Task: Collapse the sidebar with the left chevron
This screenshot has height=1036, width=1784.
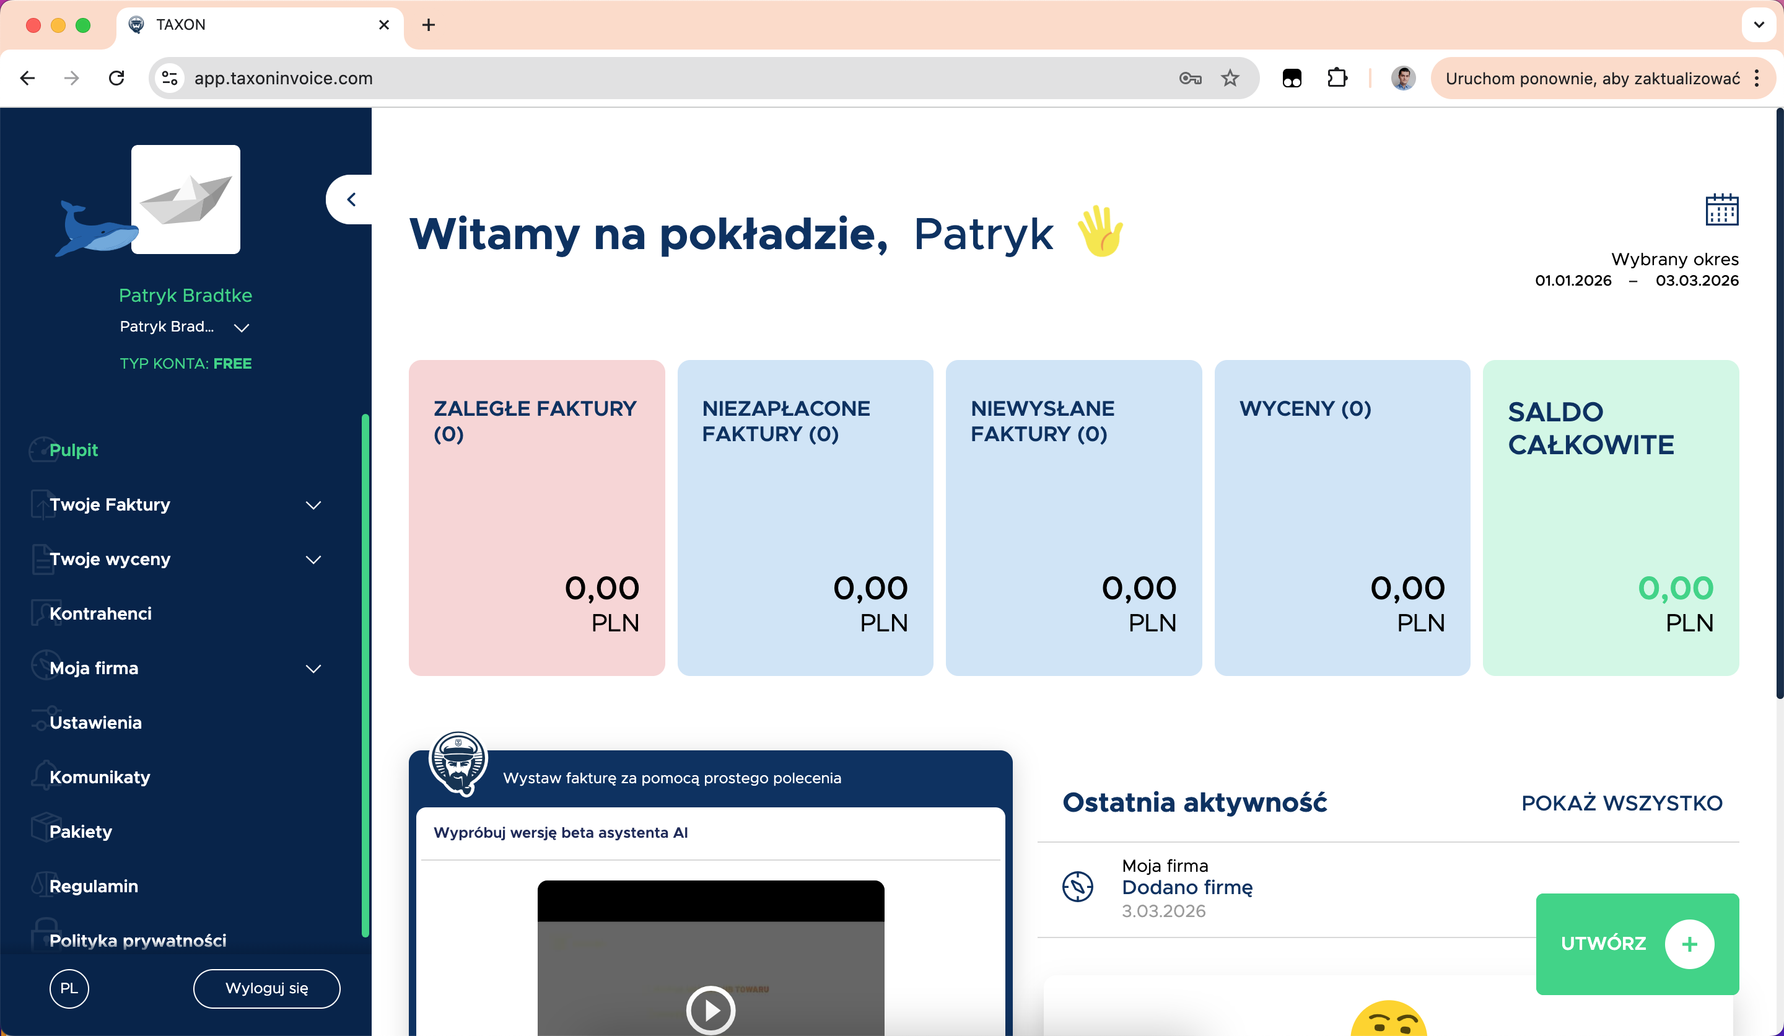Action: [351, 200]
